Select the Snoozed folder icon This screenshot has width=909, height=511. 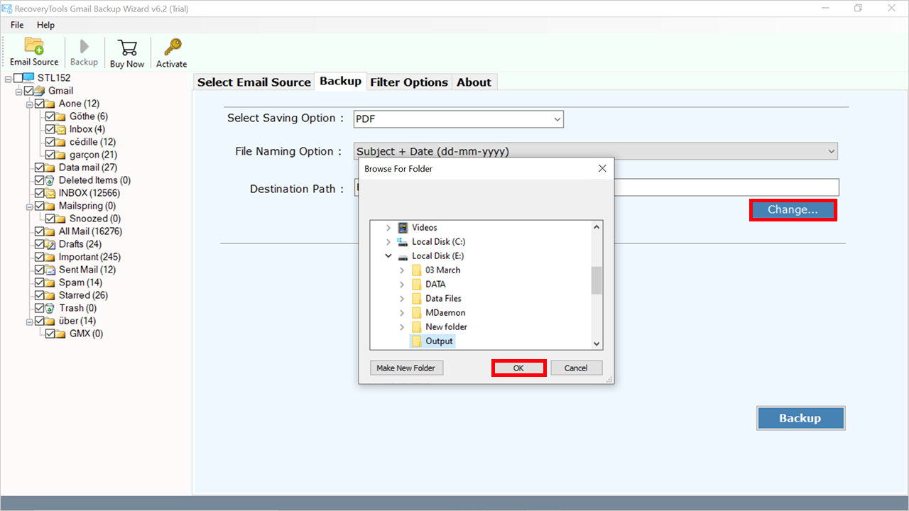click(x=61, y=219)
